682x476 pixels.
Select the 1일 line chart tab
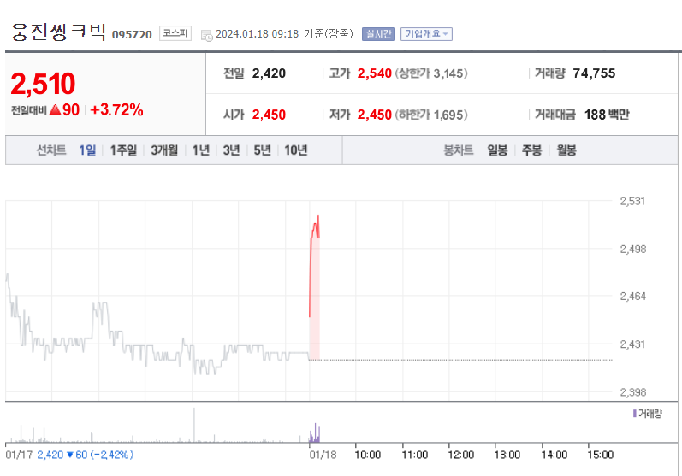point(87,150)
